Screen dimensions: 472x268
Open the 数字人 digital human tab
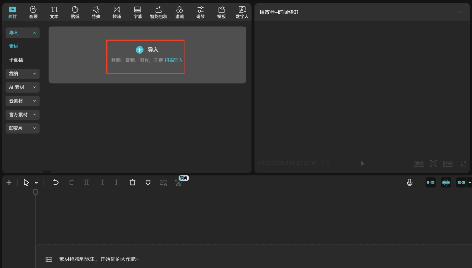coord(242,12)
